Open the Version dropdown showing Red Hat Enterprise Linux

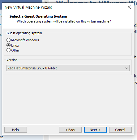[x=68, y=68]
